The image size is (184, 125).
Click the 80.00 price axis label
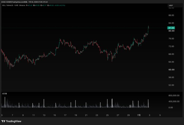171,31
